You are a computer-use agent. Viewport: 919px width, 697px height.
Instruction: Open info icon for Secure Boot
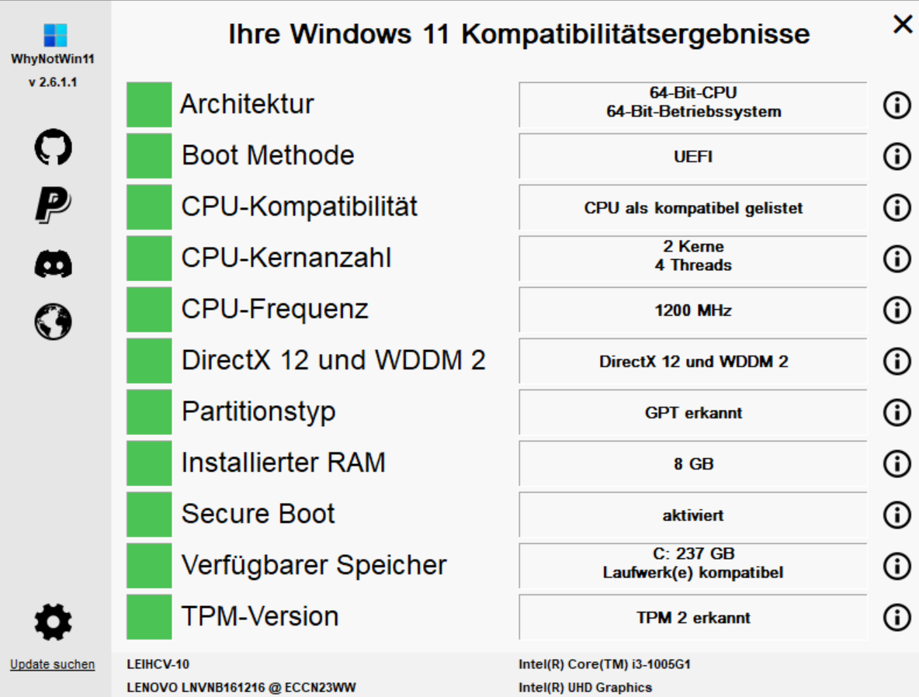point(896,515)
